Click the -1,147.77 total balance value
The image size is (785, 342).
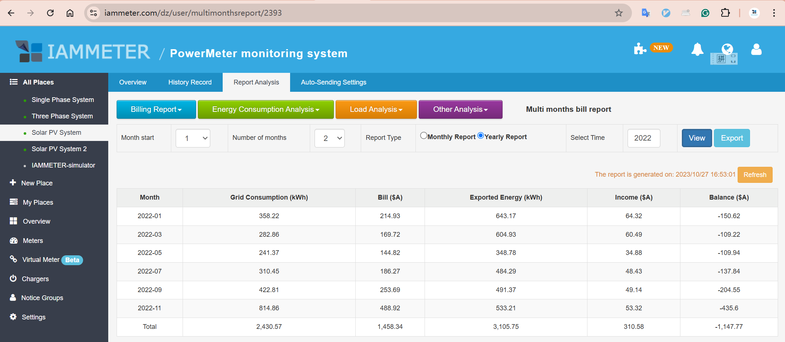(729, 327)
